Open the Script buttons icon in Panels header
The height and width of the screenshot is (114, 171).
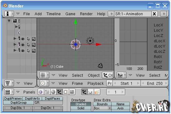[47, 92]
